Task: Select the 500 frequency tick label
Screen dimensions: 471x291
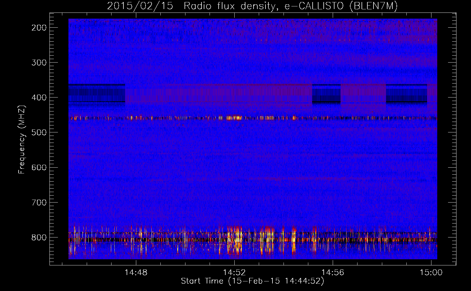Action: (x=39, y=132)
